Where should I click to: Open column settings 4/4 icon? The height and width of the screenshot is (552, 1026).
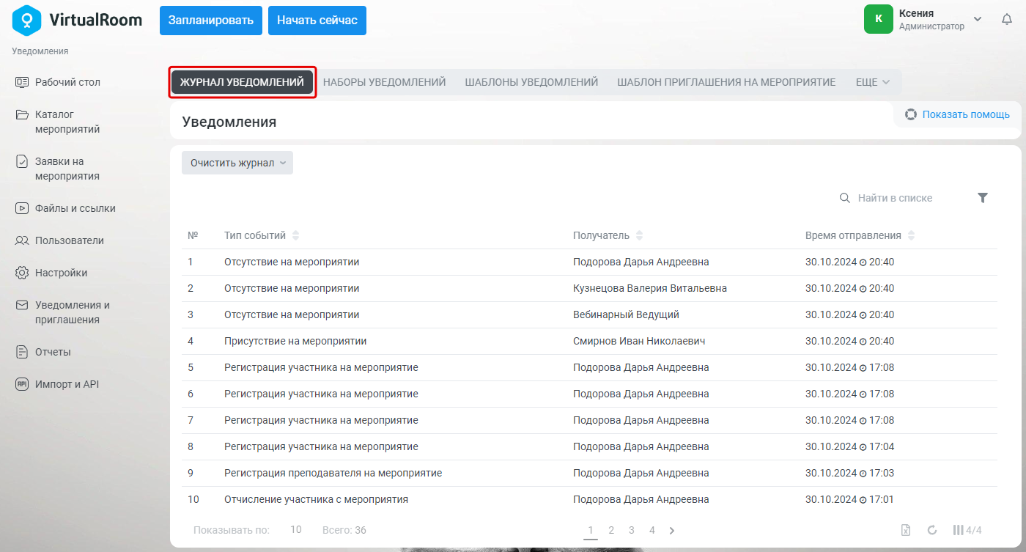click(x=967, y=530)
